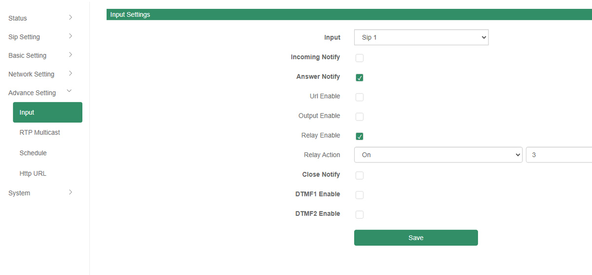Click the Save button
The height and width of the screenshot is (275, 592).
tap(416, 237)
